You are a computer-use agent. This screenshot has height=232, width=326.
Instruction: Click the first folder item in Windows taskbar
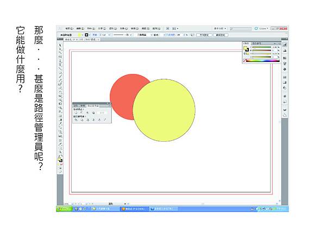[104, 209]
